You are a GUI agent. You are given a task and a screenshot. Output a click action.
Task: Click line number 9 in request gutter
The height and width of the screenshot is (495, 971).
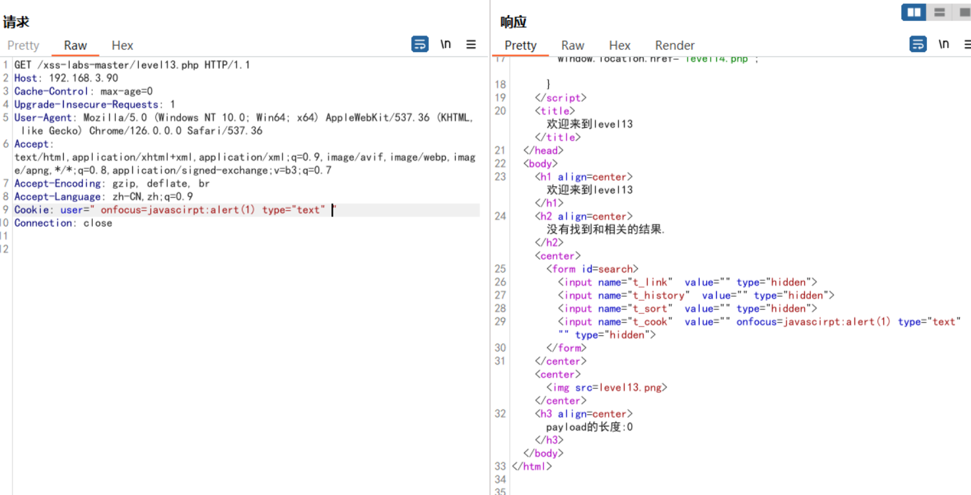(x=5, y=210)
